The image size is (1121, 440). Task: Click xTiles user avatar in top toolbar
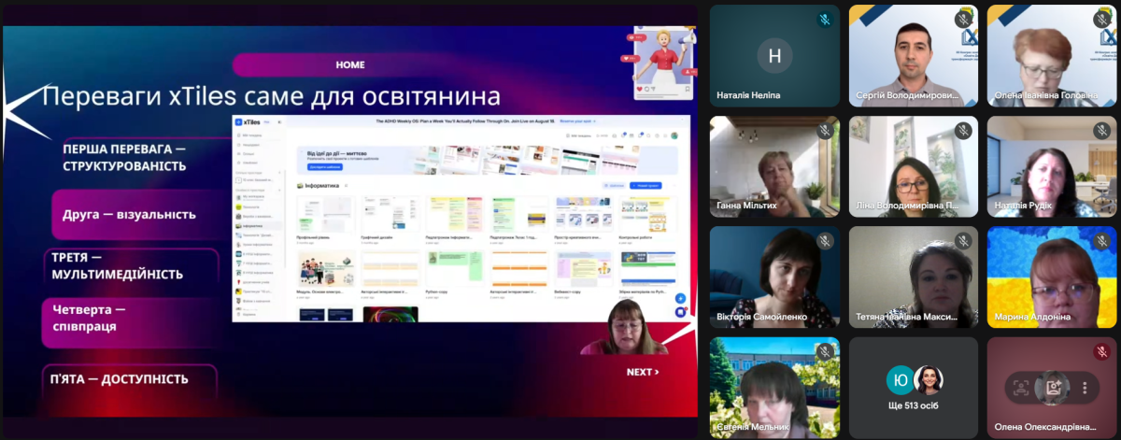[674, 135]
